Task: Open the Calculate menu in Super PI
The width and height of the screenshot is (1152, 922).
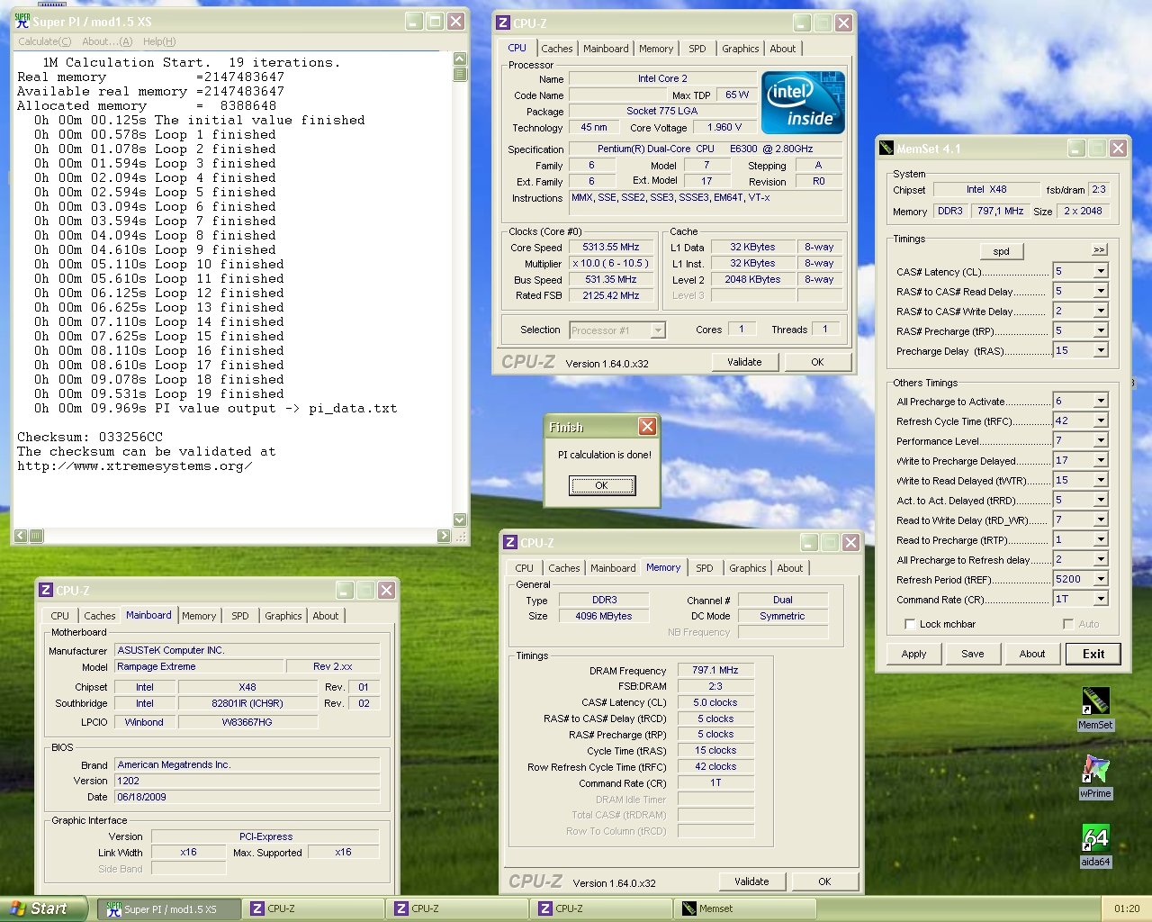Action: (45, 41)
